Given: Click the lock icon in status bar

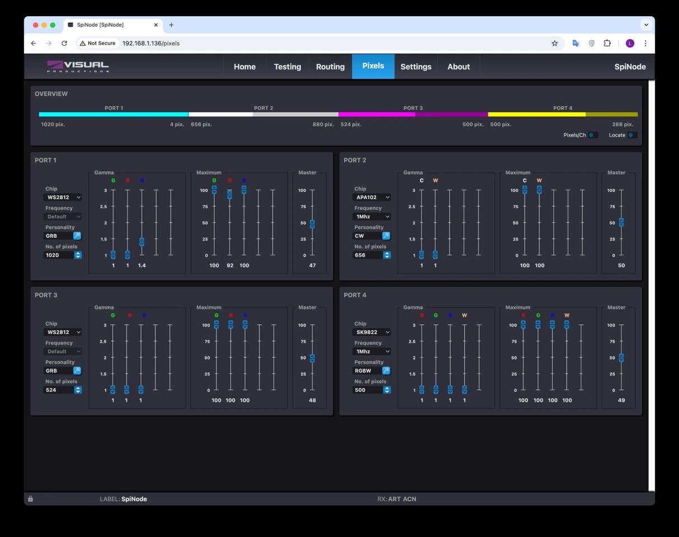Looking at the screenshot, I should click(x=30, y=499).
